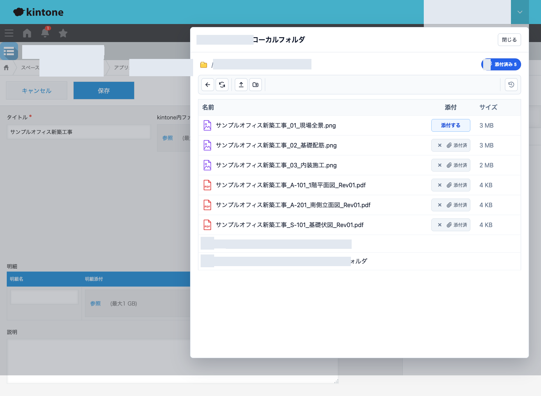Open the history icon in folder toolbar
The height and width of the screenshot is (396, 541).
[511, 85]
